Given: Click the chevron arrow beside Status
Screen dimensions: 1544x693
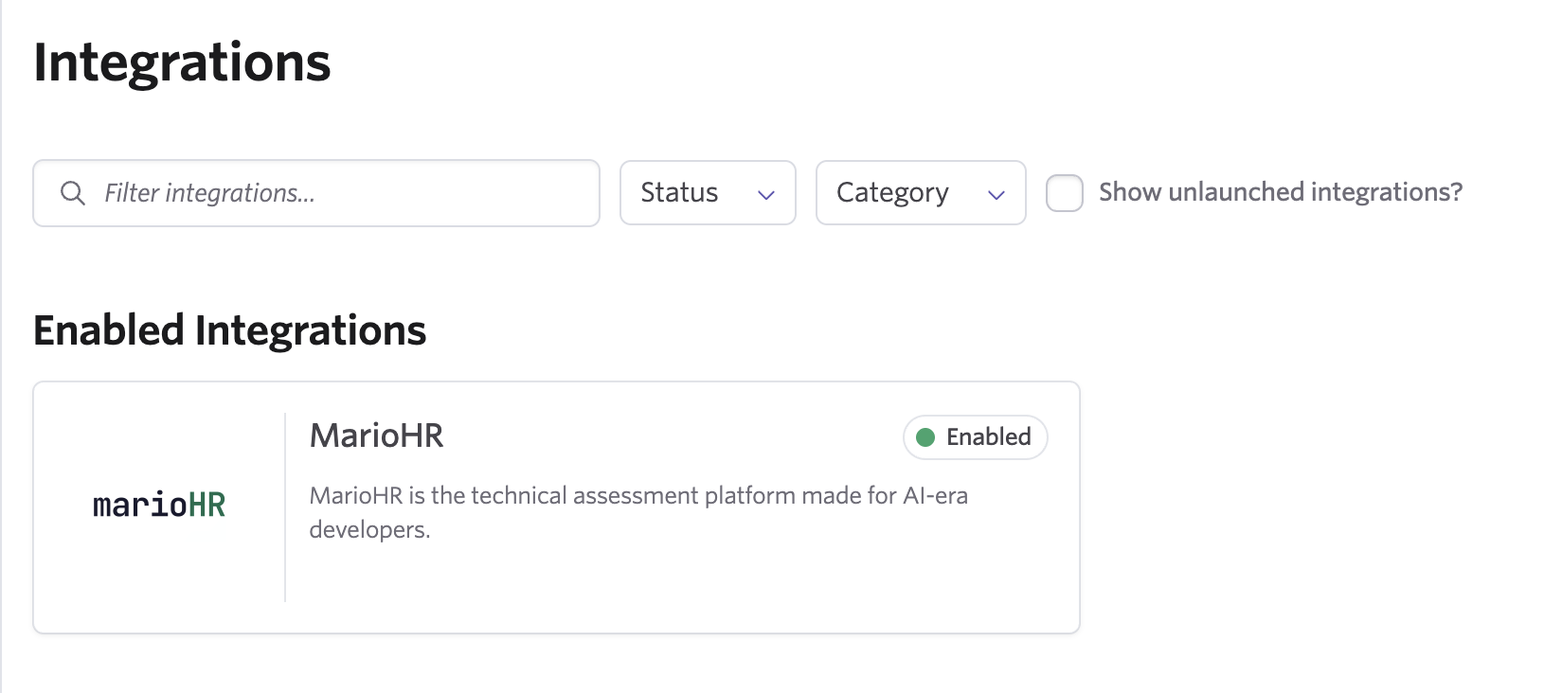Looking at the screenshot, I should click(x=766, y=195).
